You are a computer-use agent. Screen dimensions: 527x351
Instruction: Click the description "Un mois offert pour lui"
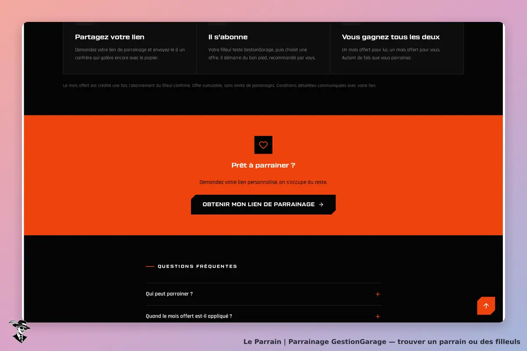point(391,54)
